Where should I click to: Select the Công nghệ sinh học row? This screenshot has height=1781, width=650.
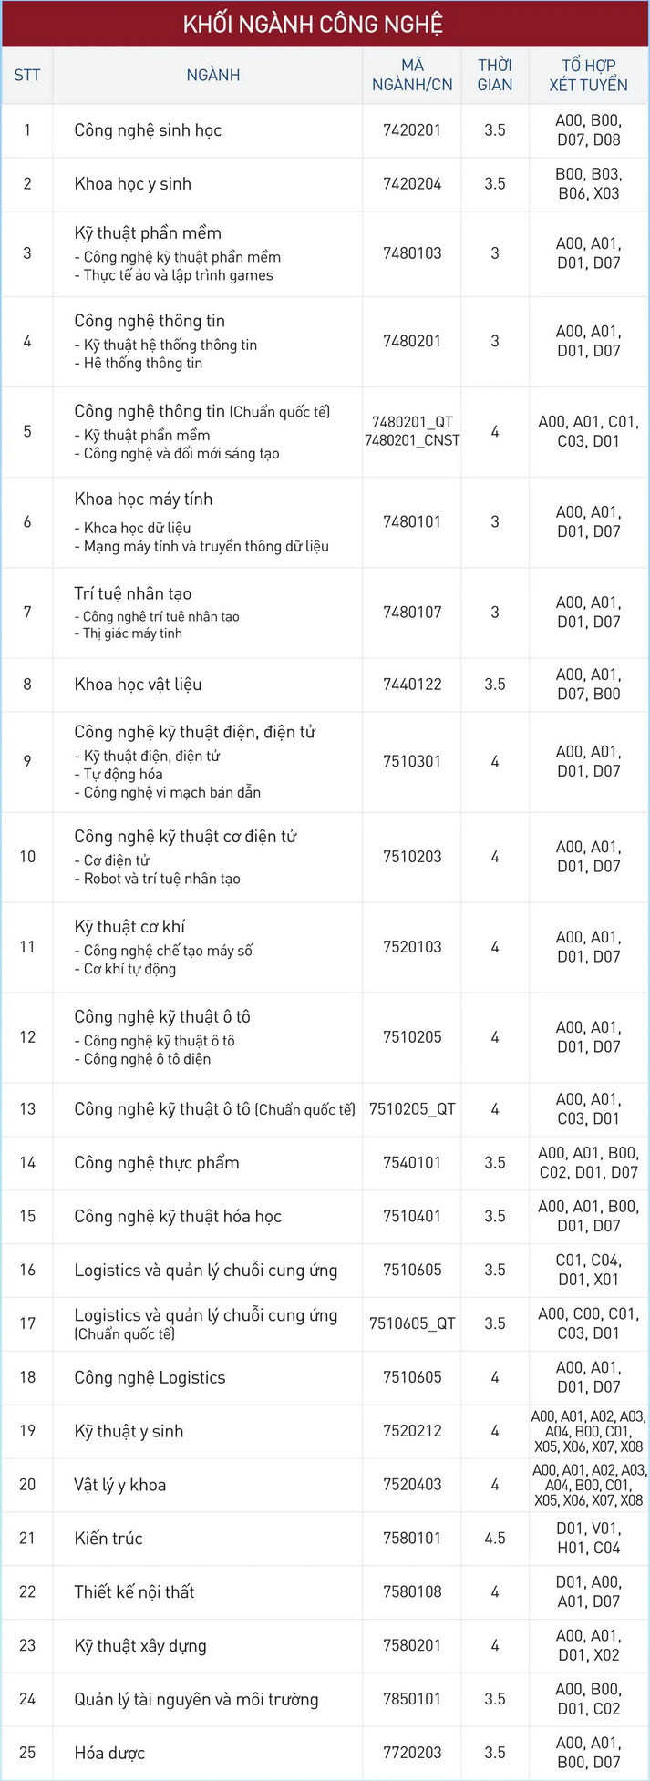(x=148, y=130)
